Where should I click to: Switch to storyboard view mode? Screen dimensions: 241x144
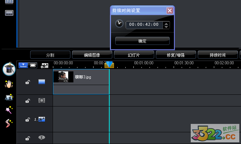click(33, 65)
